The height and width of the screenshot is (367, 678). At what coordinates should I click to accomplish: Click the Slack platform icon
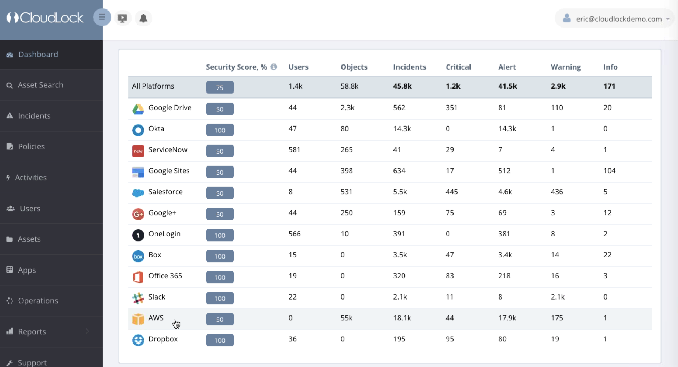138,298
